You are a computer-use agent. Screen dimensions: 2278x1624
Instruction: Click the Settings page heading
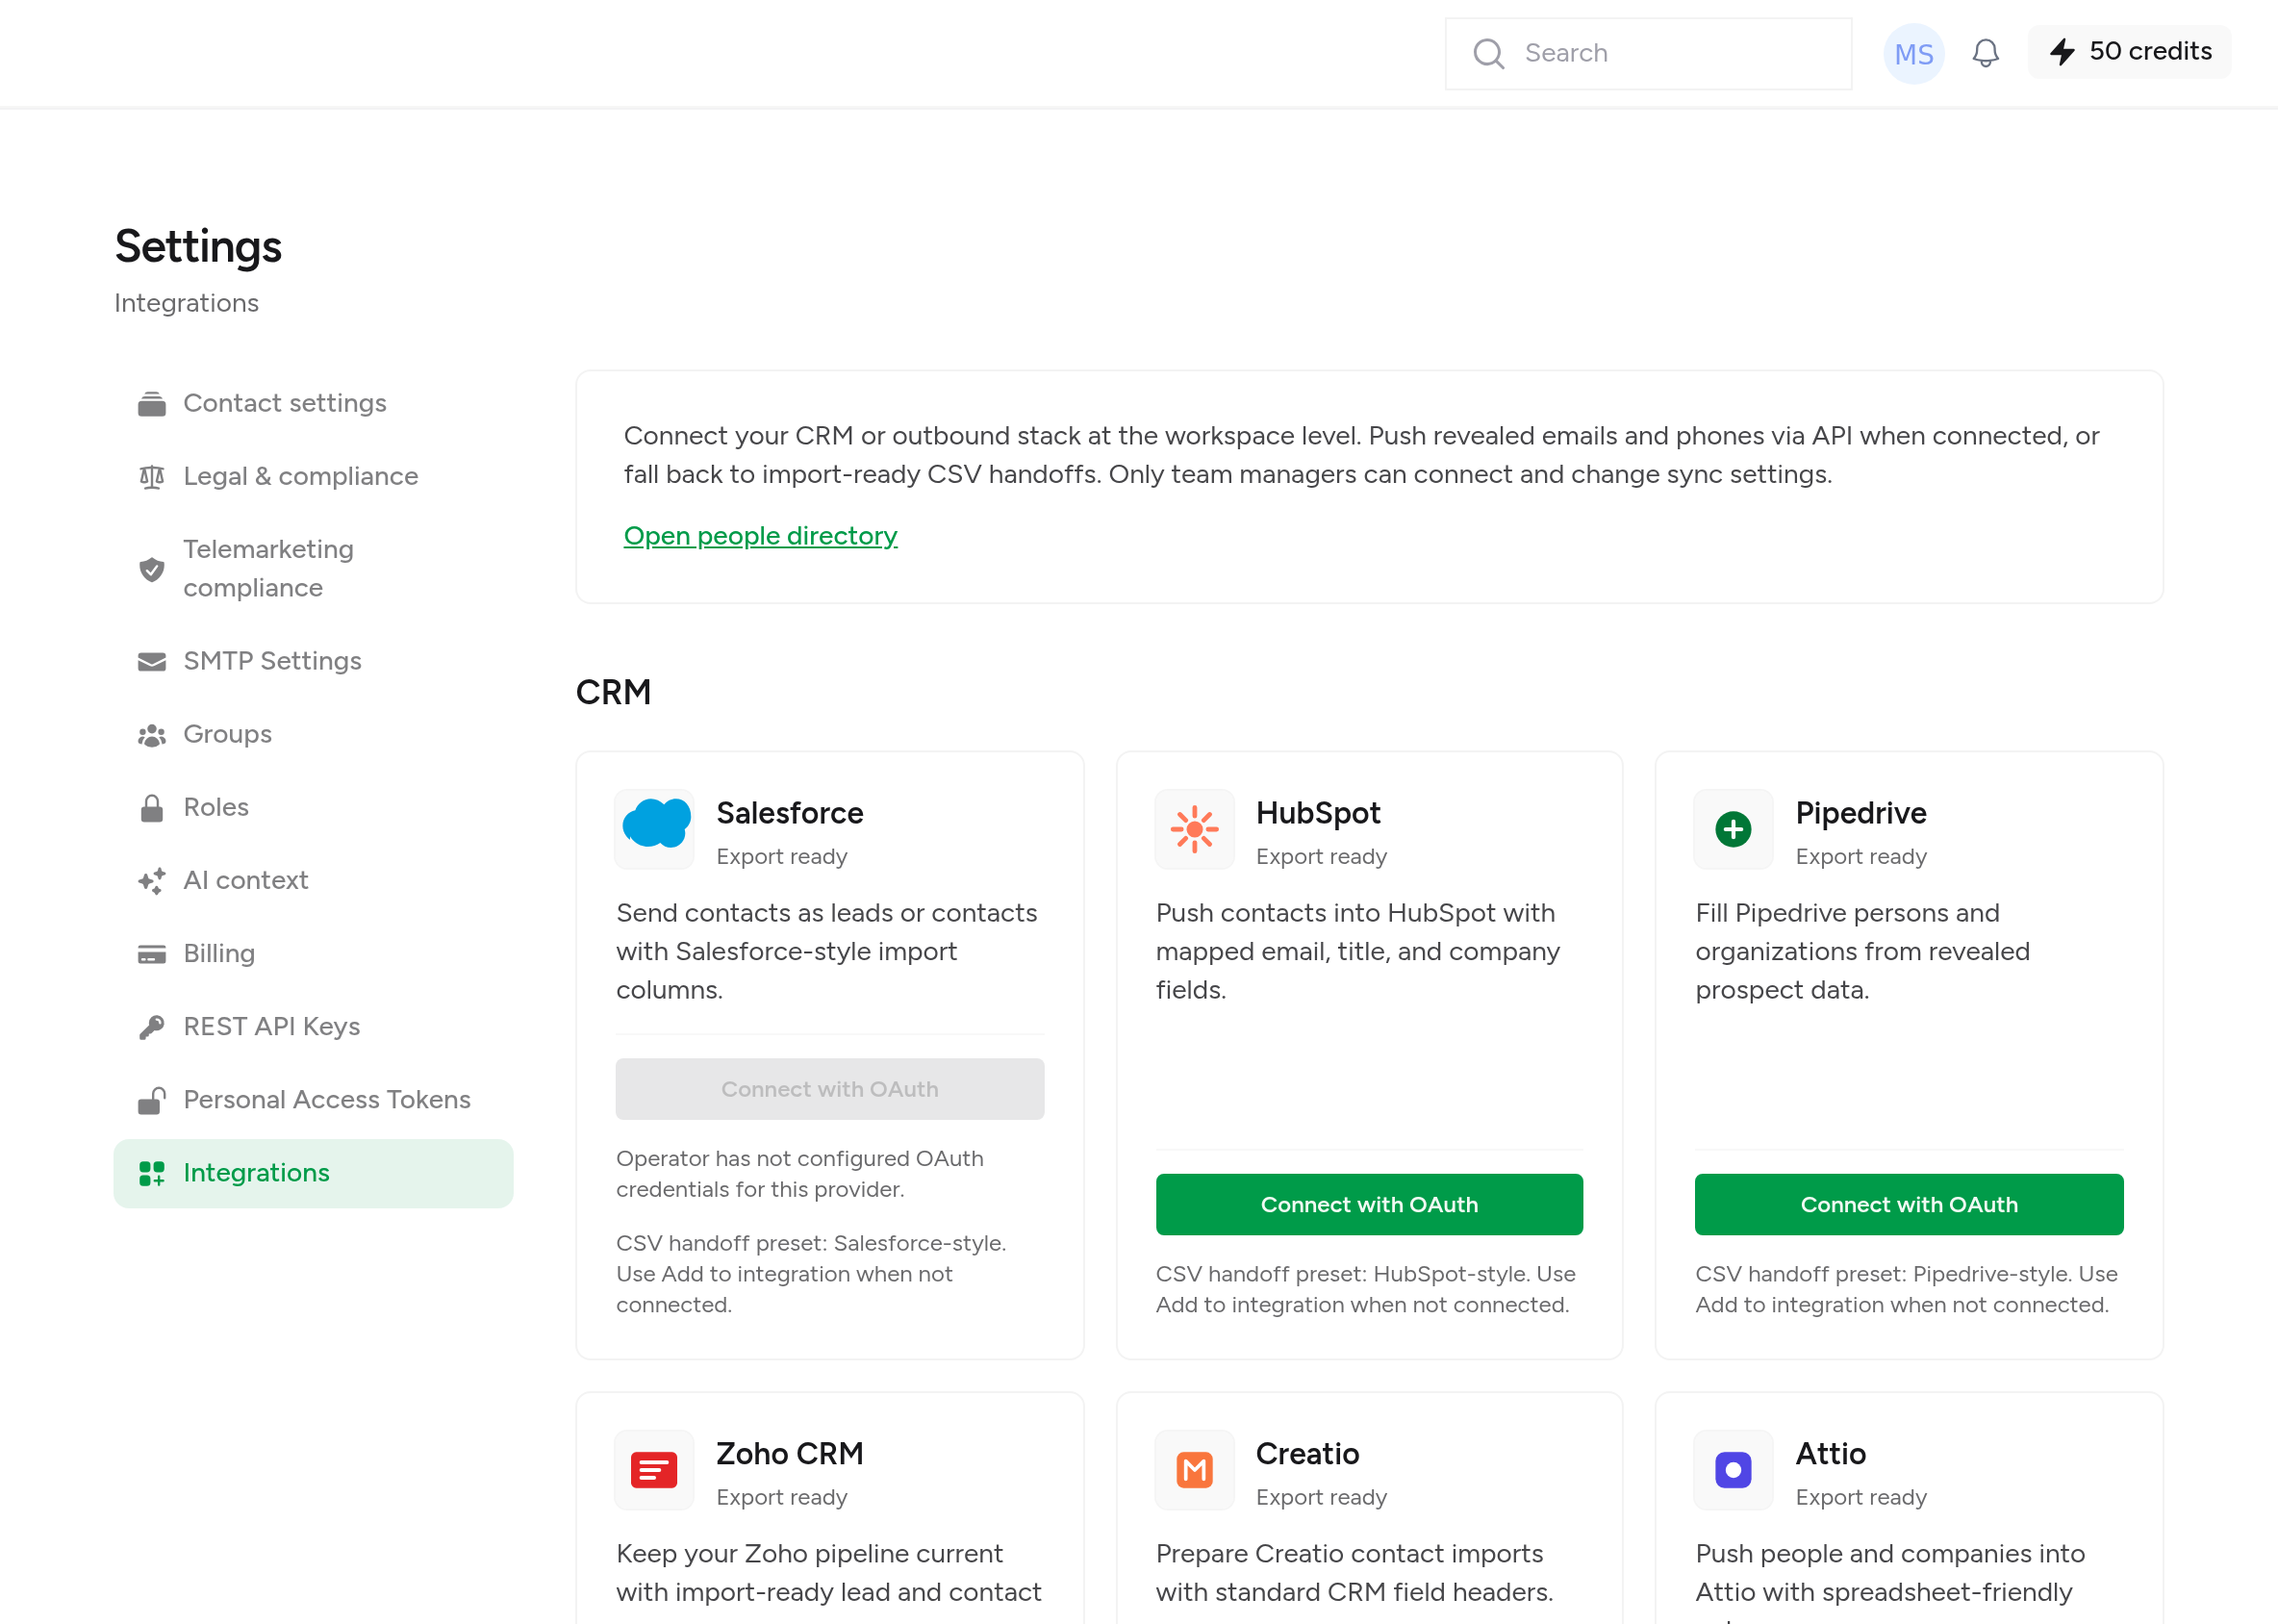(198, 246)
